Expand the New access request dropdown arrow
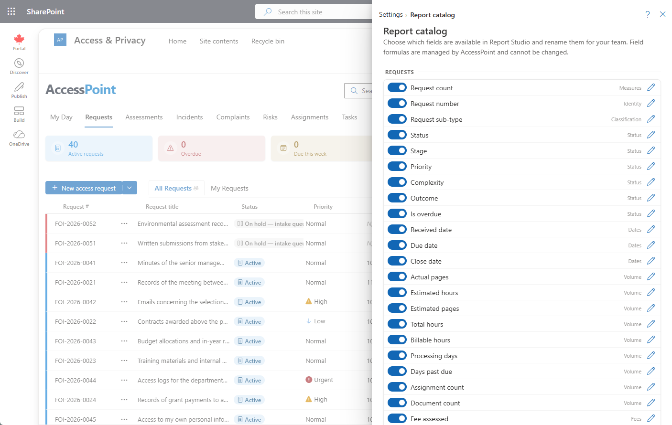 pyautogui.click(x=130, y=188)
